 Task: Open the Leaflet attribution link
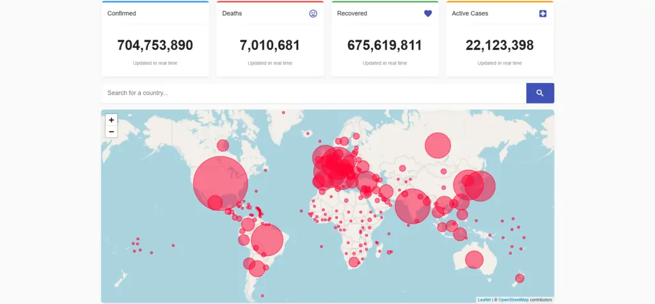pos(484,300)
